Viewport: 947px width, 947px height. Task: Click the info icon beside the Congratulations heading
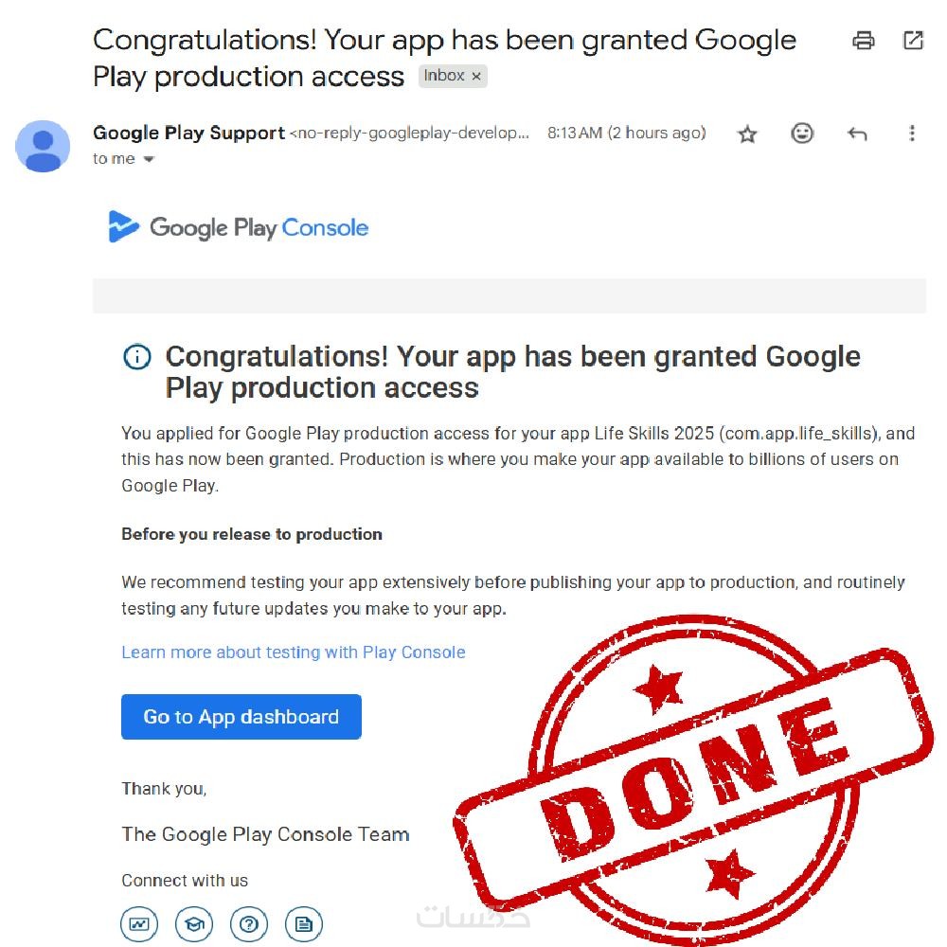137,357
